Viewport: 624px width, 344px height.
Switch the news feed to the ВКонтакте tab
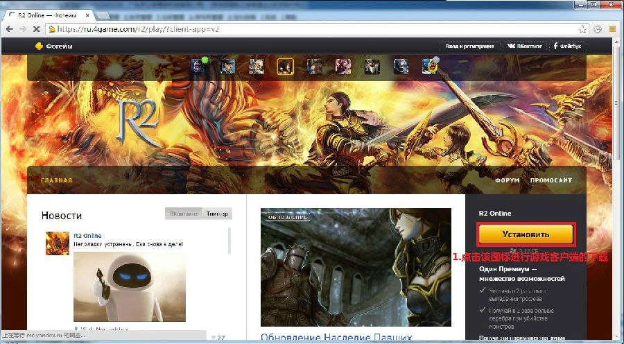[x=184, y=214]
